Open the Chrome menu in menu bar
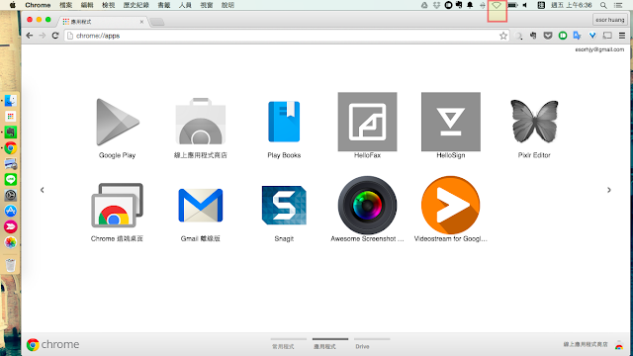The image size is (633, 356). (38, 5)
